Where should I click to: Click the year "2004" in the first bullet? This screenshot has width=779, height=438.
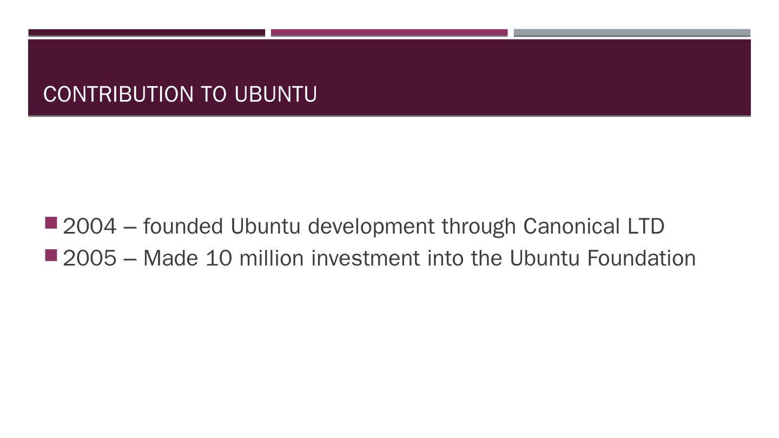pos(90,227)
